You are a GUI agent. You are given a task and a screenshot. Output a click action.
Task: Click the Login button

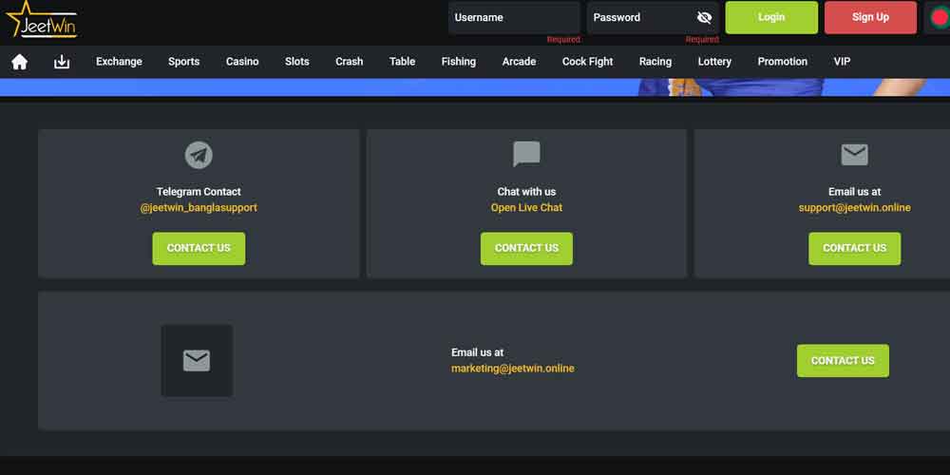(x=771, y=17)
